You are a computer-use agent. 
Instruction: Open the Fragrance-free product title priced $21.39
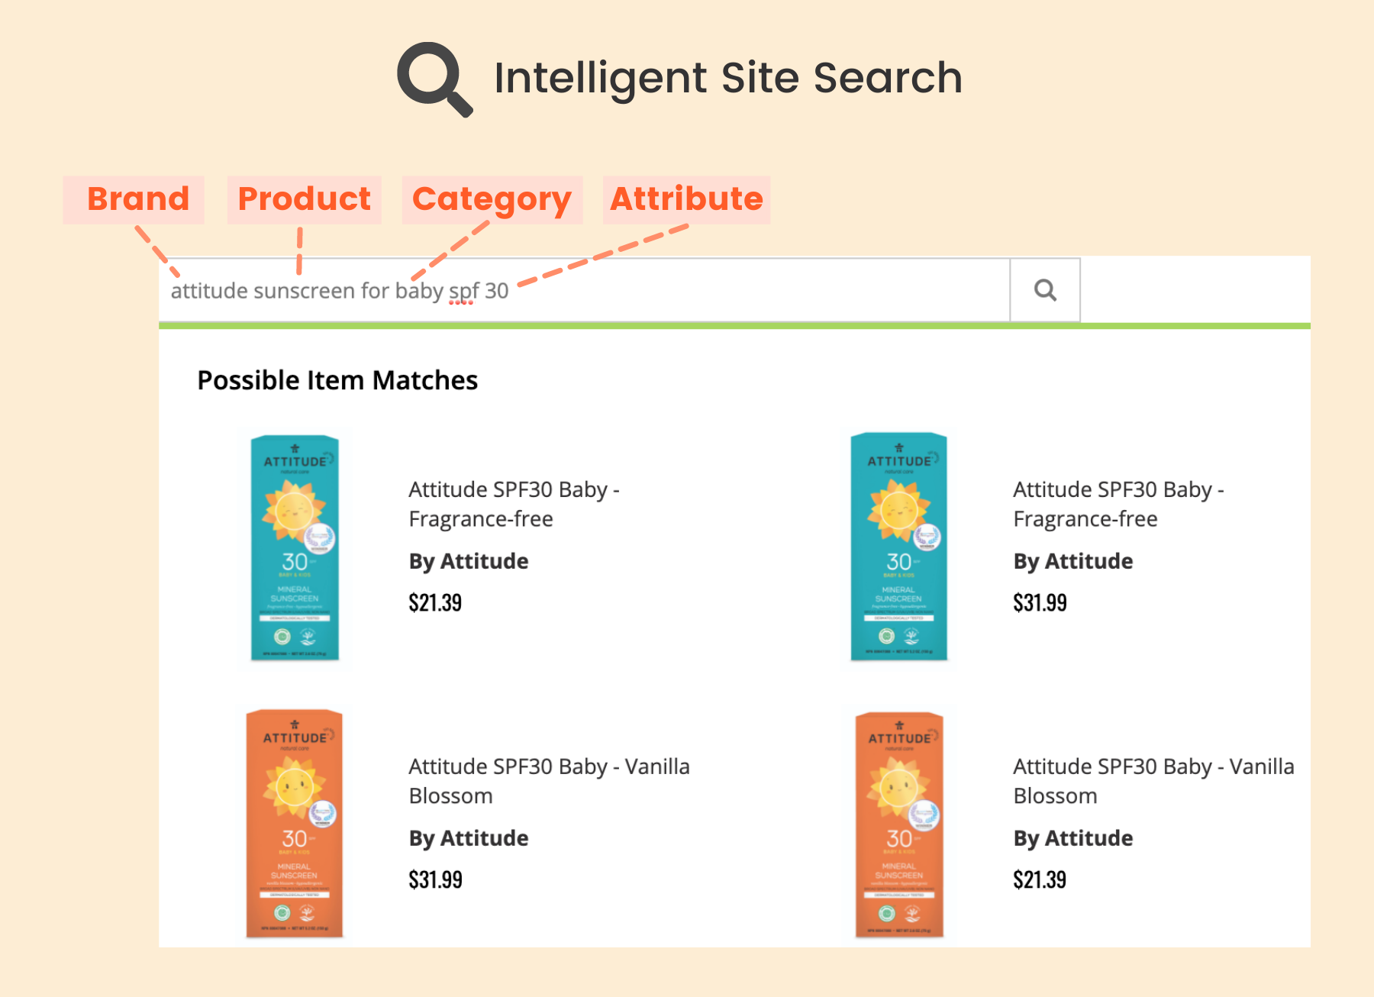[514, 504]
